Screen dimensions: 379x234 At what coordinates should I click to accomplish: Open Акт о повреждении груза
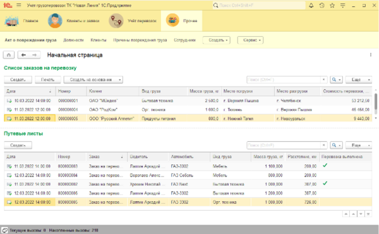(x=30, y=40)
